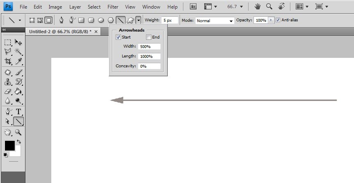The height and width of the screenshot is (183, 354).
Task: Open the Layer menu
Action: [x=75, y=7]
